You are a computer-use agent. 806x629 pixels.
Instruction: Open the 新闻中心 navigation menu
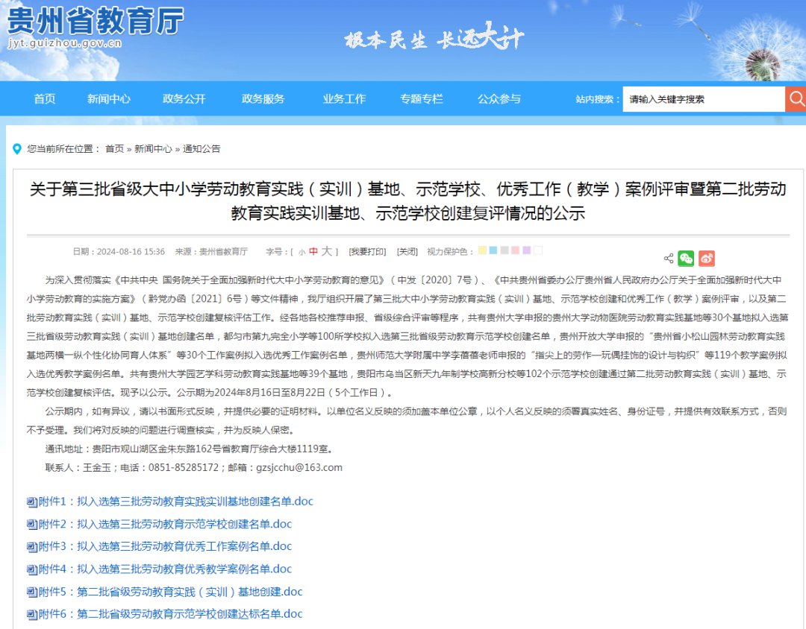click(x=109, y=98)
